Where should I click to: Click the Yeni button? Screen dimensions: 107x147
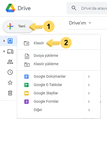tap(18, 26)
